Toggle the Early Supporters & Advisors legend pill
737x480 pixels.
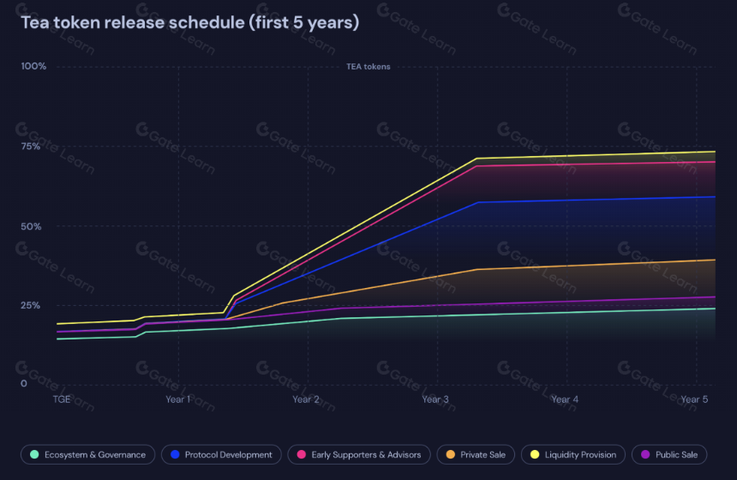(x=359, y=454)
